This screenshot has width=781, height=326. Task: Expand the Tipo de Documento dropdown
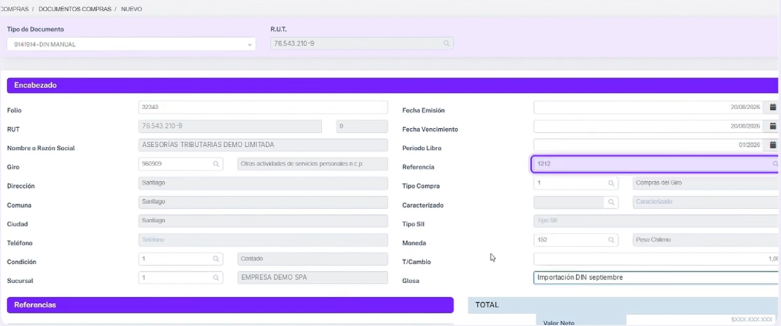click(x=131, y=44)
